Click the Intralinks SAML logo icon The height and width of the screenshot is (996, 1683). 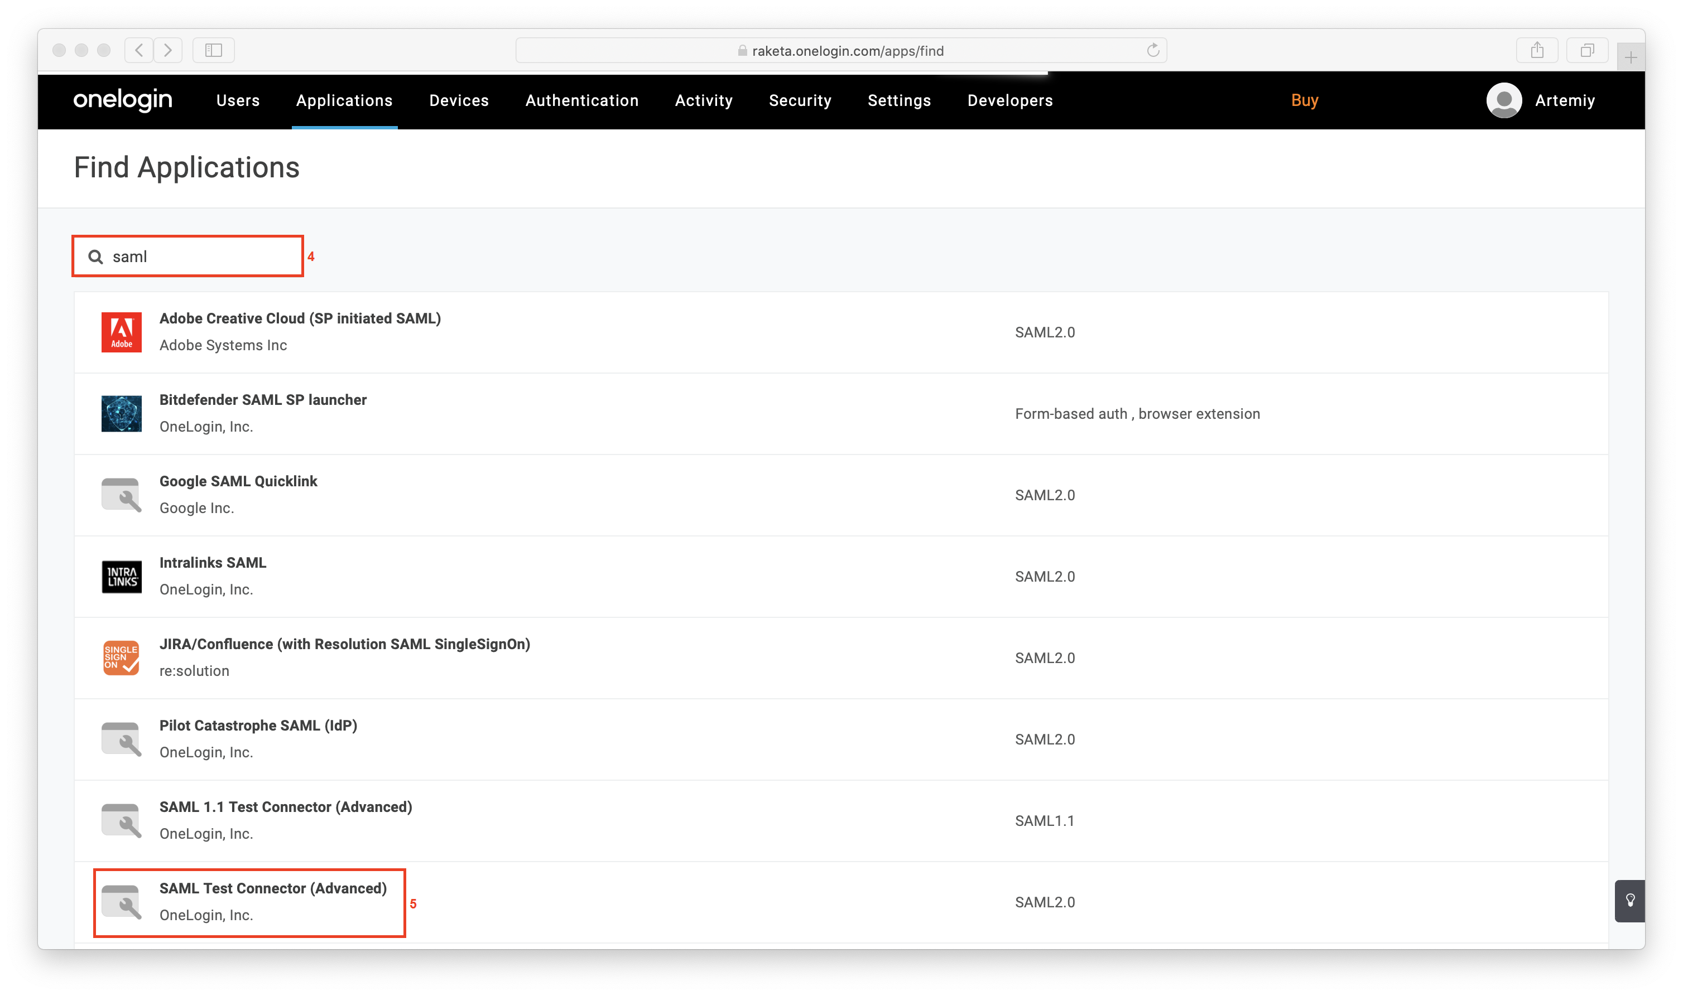pyautogui.click(x=121, y=577)
